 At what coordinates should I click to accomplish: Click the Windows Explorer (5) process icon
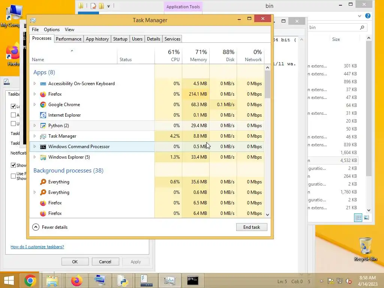(43, 157)
